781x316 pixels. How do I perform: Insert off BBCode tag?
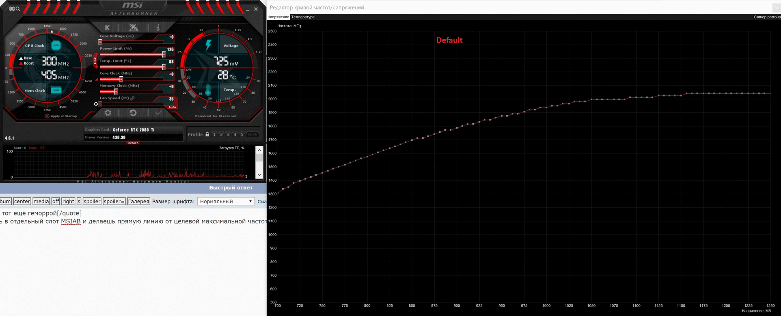(x=56, y=201)
